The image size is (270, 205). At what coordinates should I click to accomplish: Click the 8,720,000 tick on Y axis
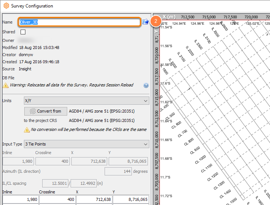coord(156,55)
